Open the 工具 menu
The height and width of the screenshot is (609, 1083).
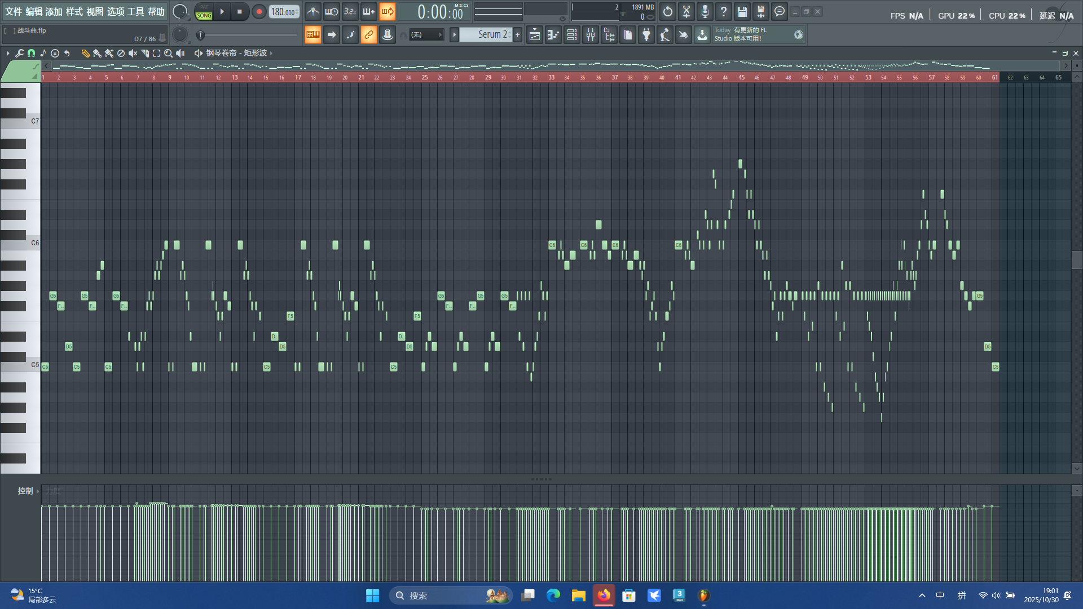coord(135,11)
